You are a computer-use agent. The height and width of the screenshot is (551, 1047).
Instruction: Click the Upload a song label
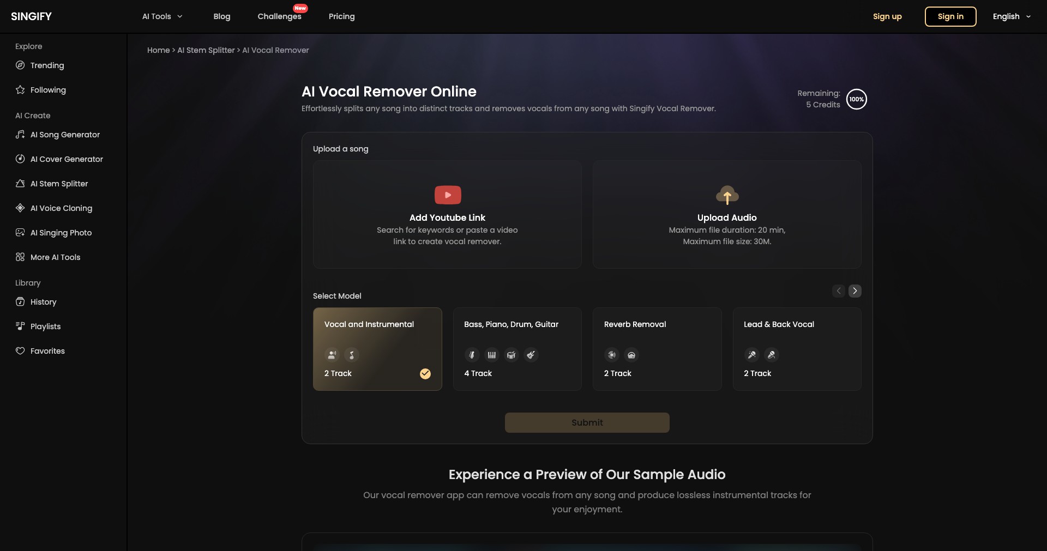(x=341, y=149)
